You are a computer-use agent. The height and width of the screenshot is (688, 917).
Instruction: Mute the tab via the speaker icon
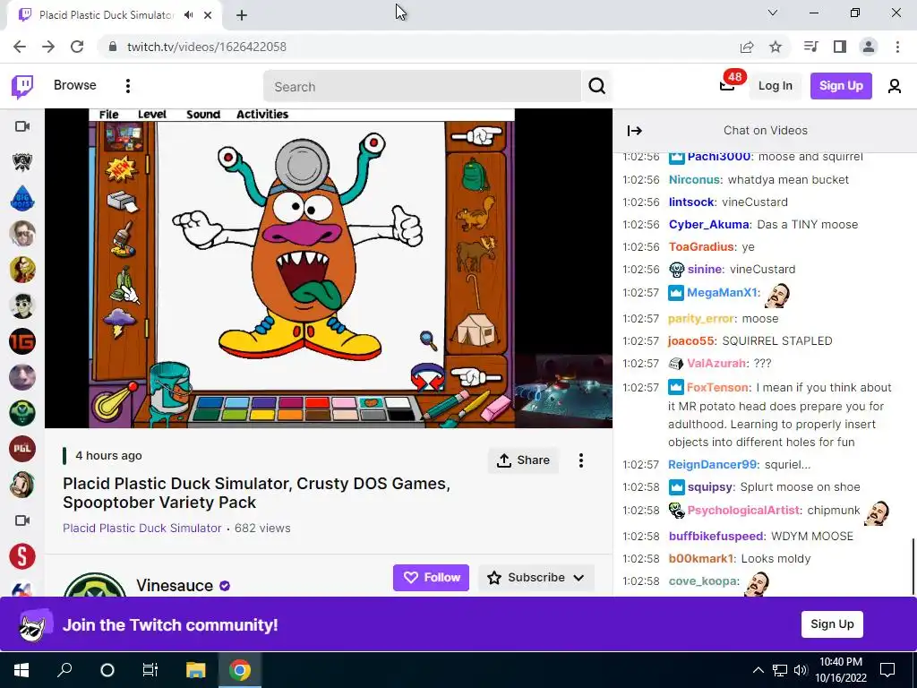188,15
